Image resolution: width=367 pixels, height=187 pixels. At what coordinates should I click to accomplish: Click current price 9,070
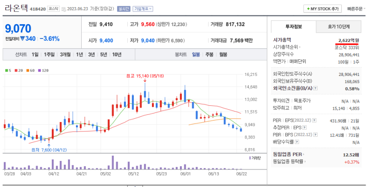tap(18, 29)
